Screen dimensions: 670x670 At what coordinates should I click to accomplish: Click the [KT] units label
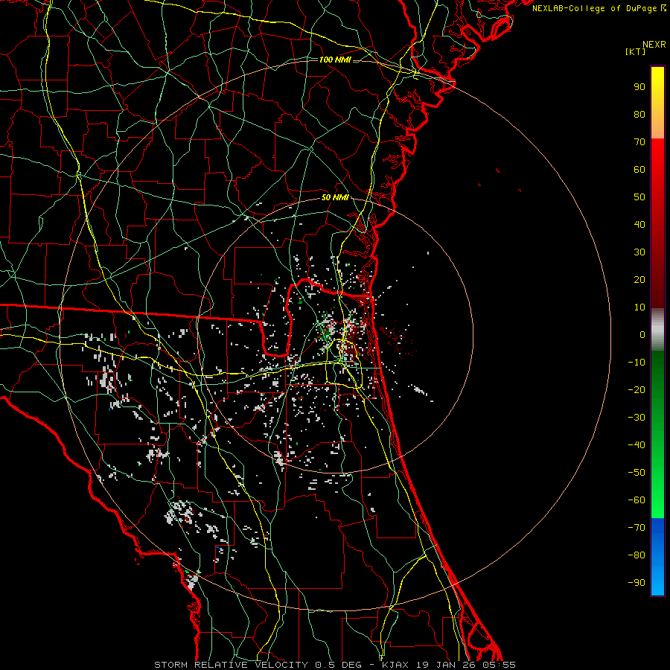[x=635, y=51]
